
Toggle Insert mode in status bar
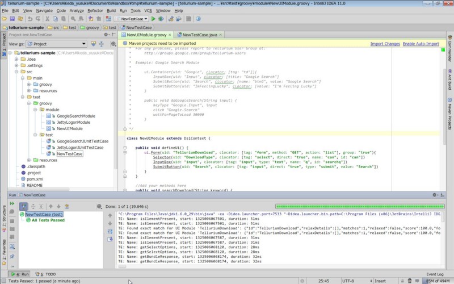[x=380, y=281]
